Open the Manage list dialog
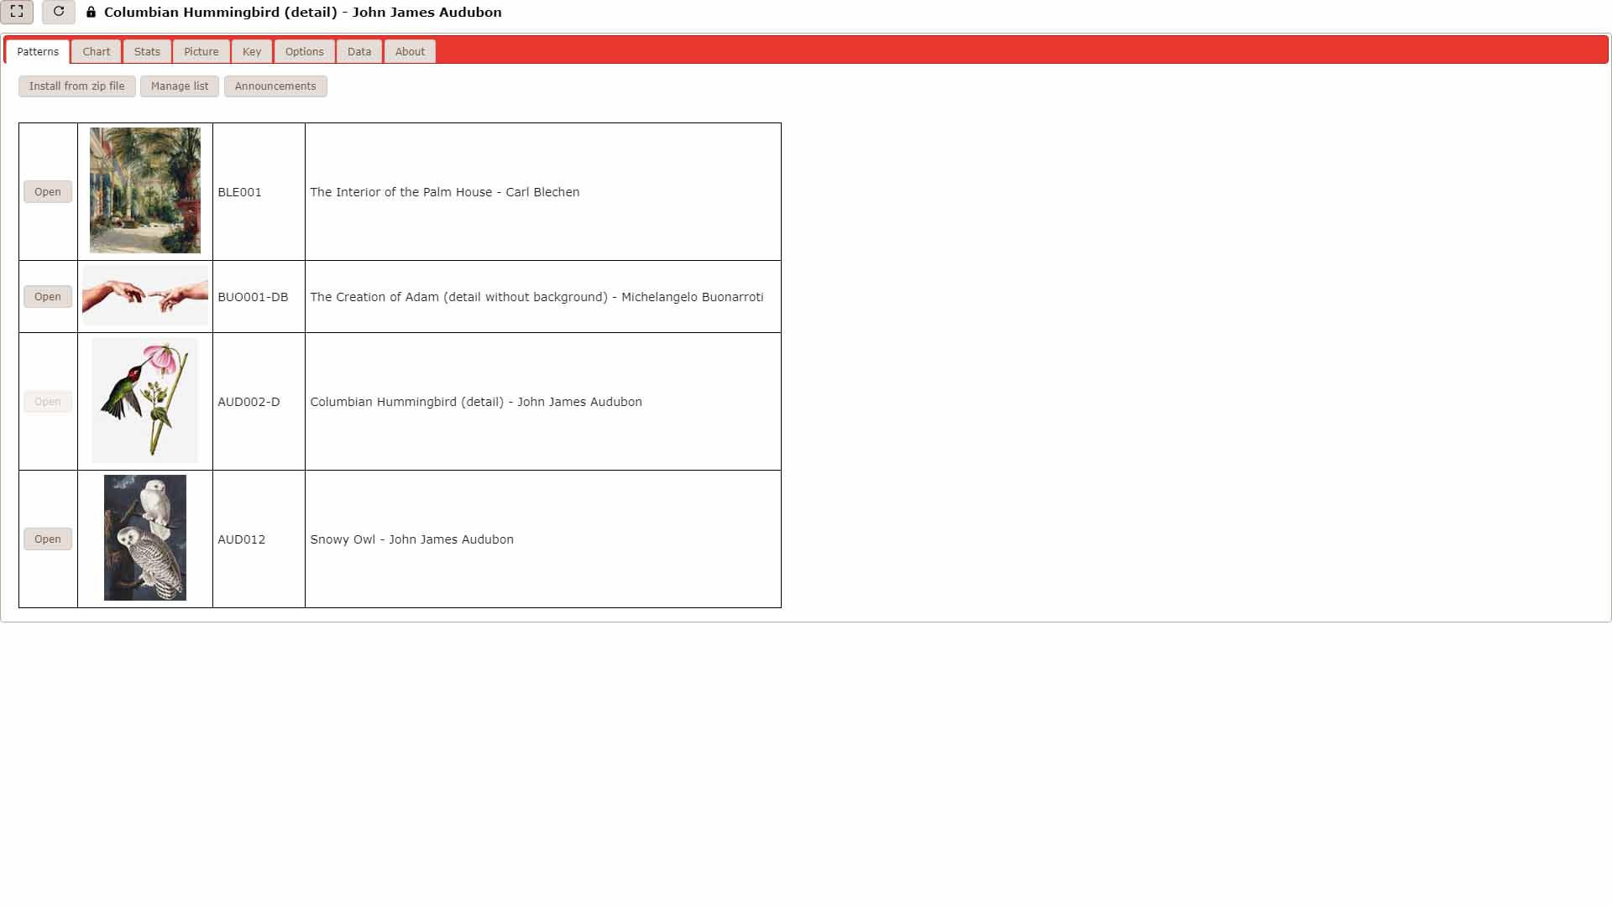 (x=180, y=86)
